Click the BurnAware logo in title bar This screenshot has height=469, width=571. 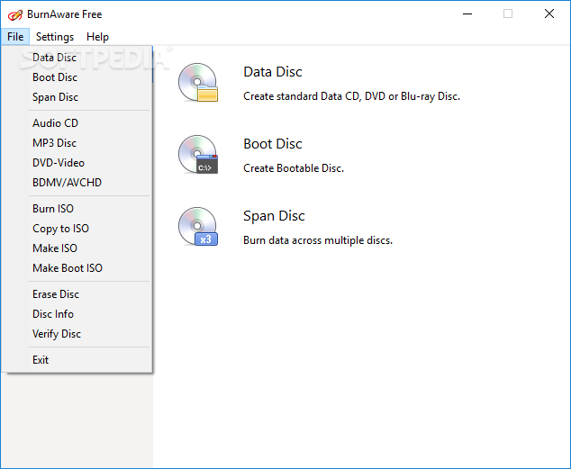coord(15,15)
